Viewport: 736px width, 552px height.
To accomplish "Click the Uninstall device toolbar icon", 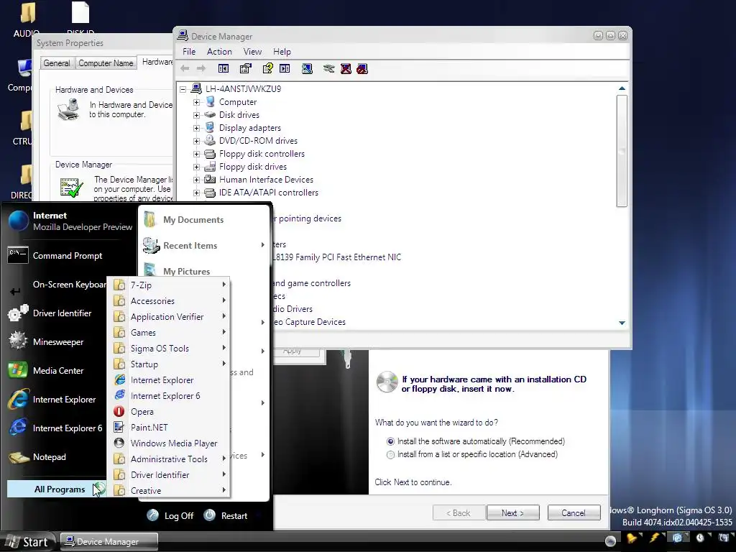I will pyautogui.click(x=346, y=68).
